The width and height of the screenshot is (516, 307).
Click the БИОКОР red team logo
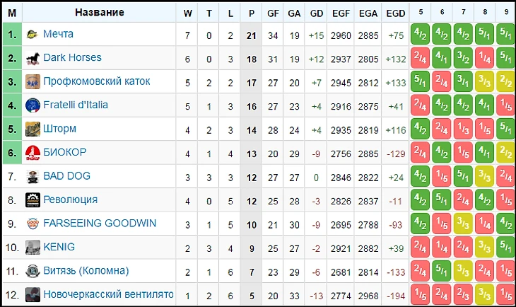coord(33,153)
